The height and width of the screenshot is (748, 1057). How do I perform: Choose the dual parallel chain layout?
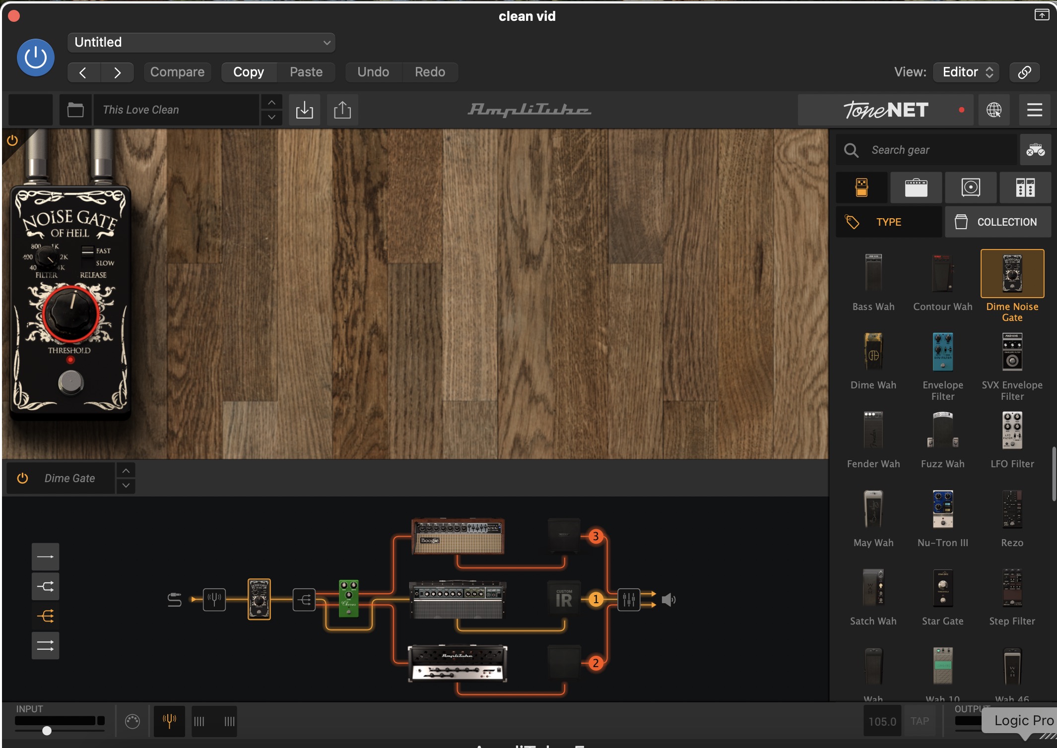tap(45, 646)
